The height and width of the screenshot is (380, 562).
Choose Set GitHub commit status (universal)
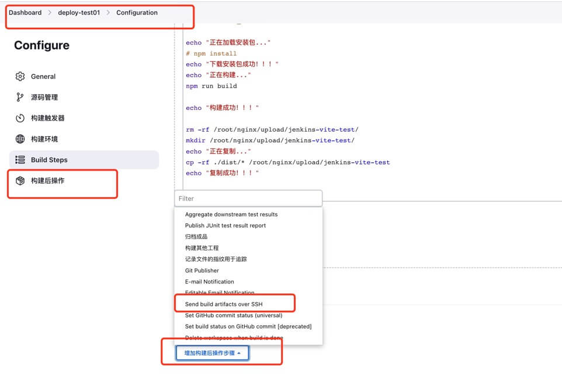234,315
